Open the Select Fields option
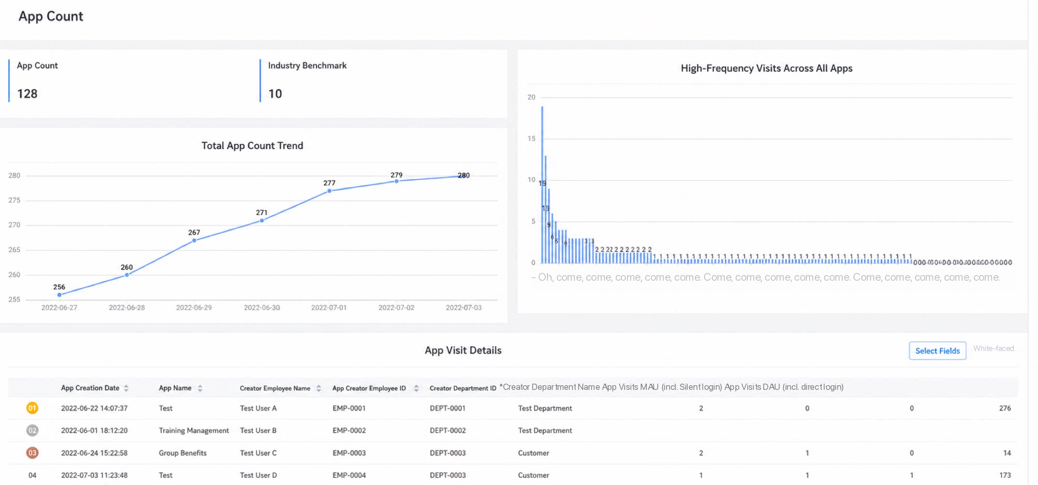The width and height of the screenshot is (1038, 485). click(937, 351)
